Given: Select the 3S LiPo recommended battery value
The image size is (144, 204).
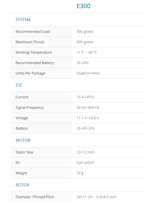Looking at the screenshot, I should point(83,63).
